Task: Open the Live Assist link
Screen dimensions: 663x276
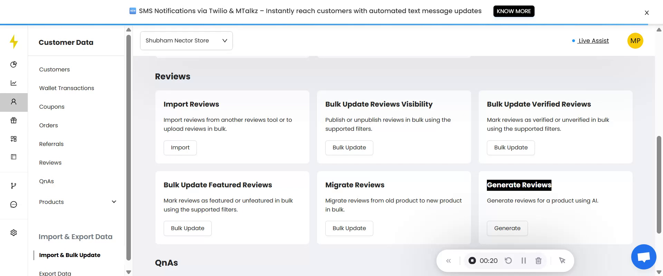Action: pyautogui.click(x=593, y=41)
